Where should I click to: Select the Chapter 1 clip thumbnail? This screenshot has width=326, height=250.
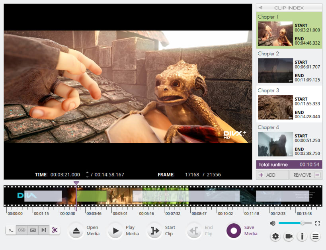click(275, 34)
